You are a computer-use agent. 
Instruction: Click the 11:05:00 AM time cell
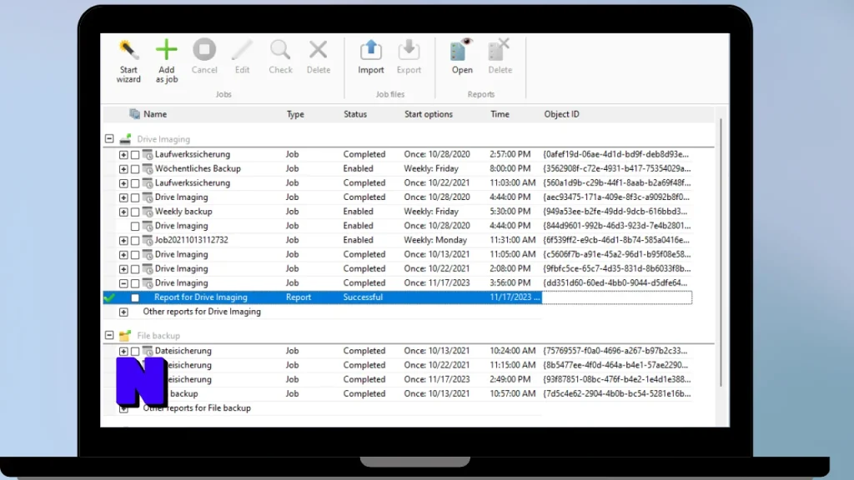click(512, 254)
